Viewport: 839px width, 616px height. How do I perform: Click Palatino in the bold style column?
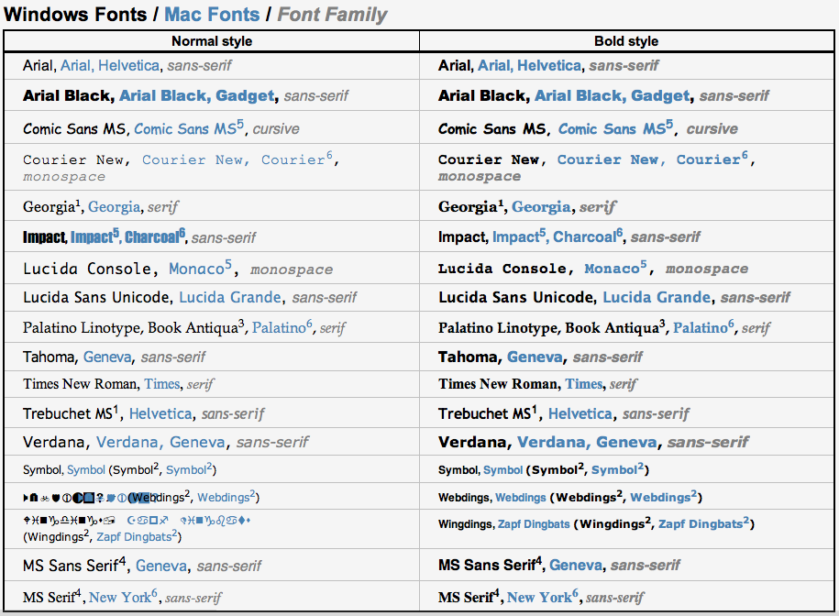(x=700, y=328)
